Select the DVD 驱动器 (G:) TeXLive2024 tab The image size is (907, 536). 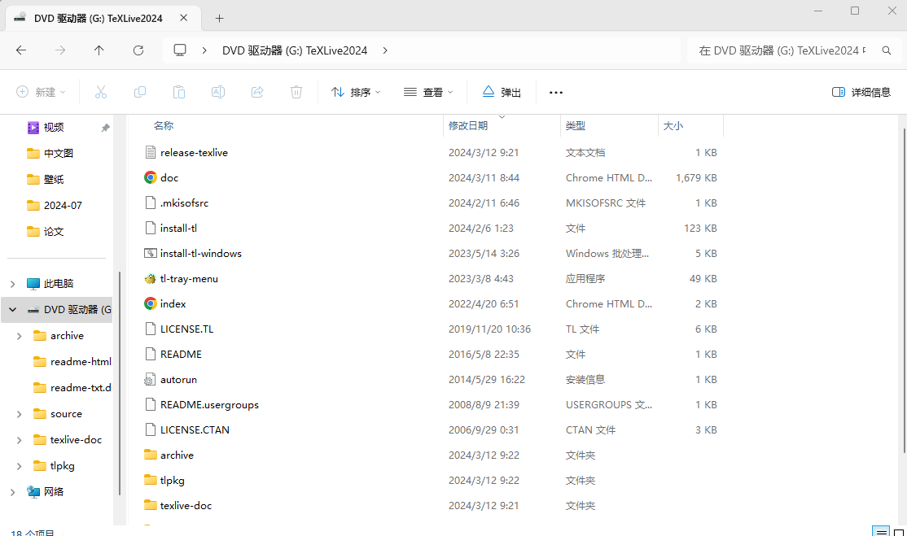click(103, 18)
